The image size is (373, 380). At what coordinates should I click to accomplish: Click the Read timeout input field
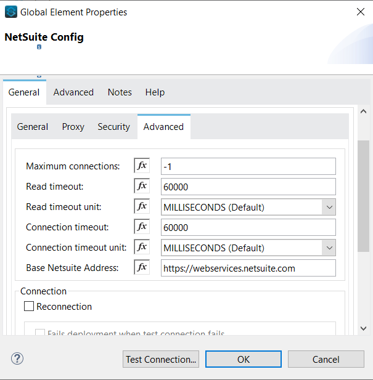click(x=248, y=187)
